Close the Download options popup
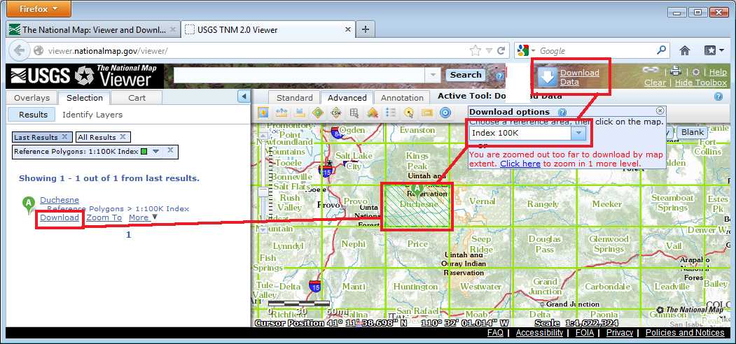 [x=660, y=110]
